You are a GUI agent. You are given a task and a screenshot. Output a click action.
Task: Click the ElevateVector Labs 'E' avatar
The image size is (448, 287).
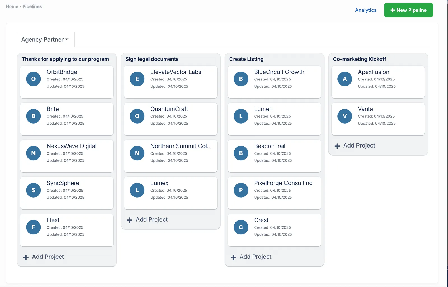coord(137,79)
